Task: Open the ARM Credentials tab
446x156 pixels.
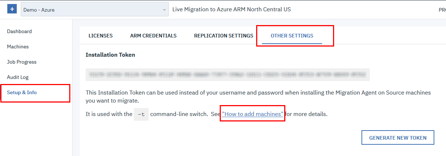Action: 153,36
